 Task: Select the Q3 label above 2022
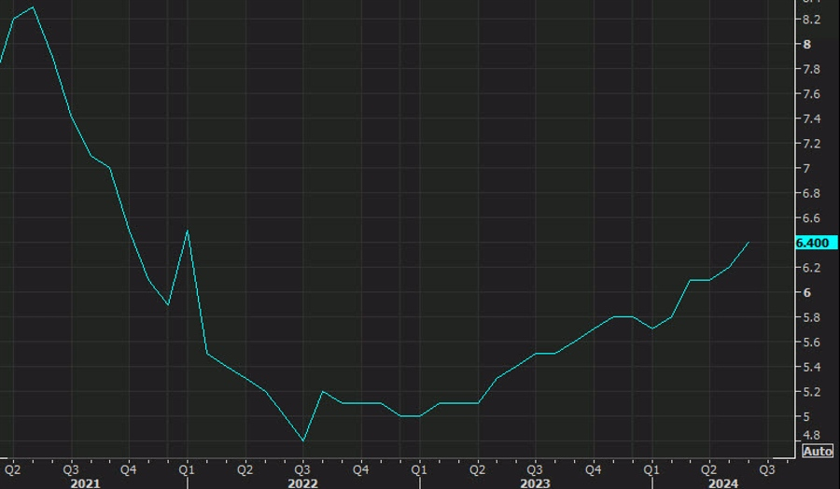pyautogui.click(x=302, y=469)
